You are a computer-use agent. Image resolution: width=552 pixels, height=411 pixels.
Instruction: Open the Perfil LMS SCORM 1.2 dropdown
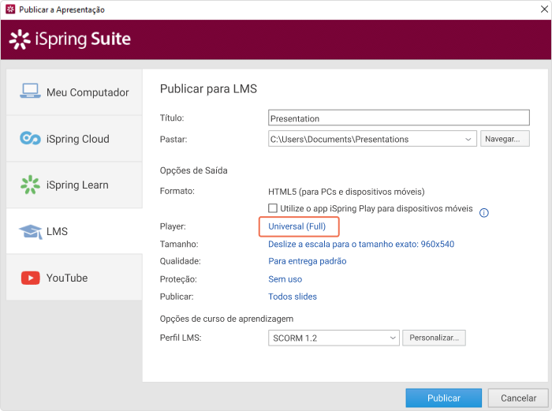[x=334, y=338]
